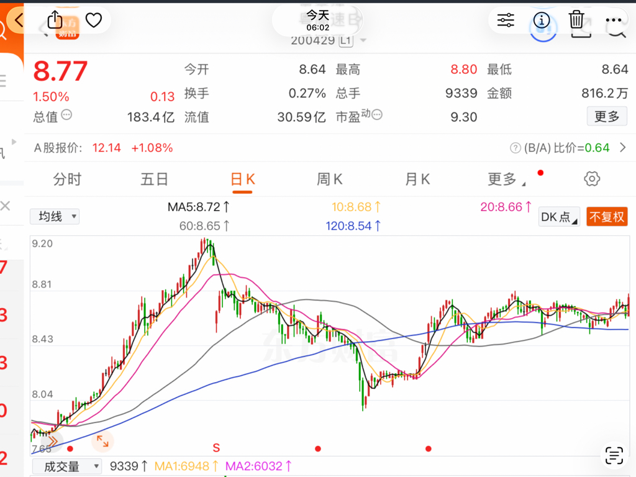This screenshot has width=636, height=477.
Task: Switch to the 周K tab
Action: (x=329, y=179)
